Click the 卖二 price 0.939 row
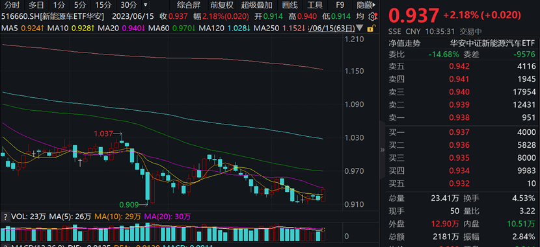The height and width of the screenshot is (247, 540). point(462,104)
